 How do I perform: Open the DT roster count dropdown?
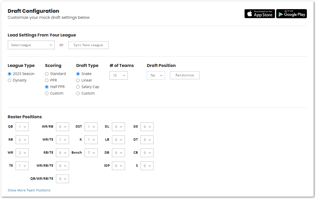coord(147,140)
